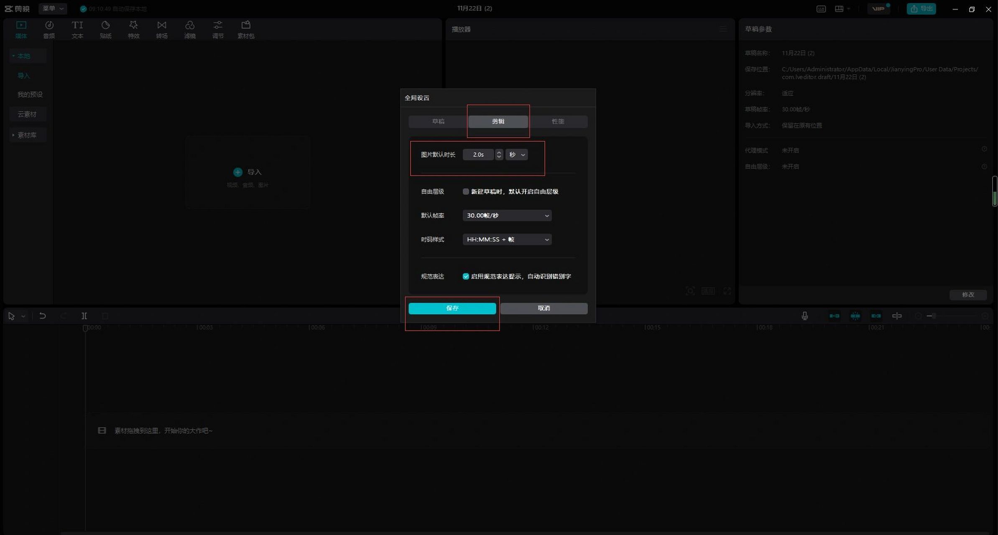Screen dimensions: 998x535
Task: Select 云素材 in the left sidebar
Action: 27,114
